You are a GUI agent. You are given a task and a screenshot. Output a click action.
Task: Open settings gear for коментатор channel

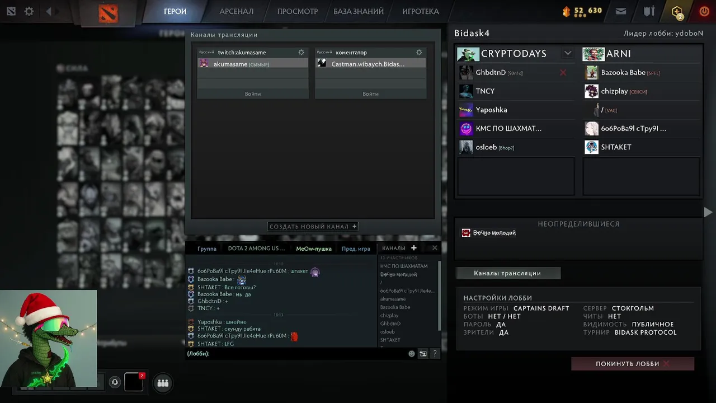click(x=419, y=52)
